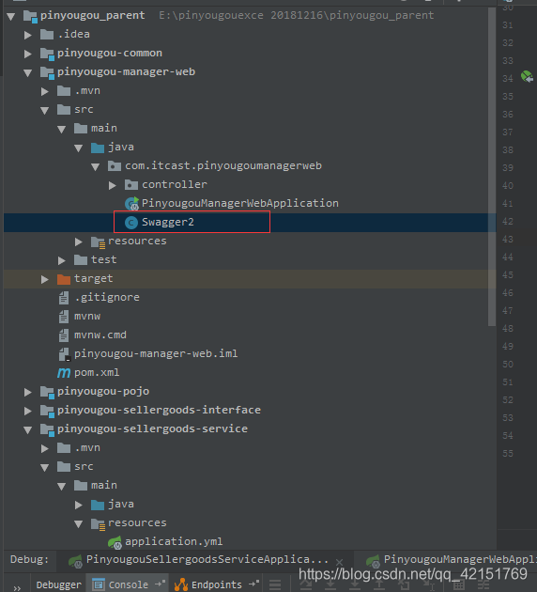The width and height of the screenshot is (537, 592).
Task: Select PinyougouManagerWebApplication in the tree
Action: click(x=239, y=203)
